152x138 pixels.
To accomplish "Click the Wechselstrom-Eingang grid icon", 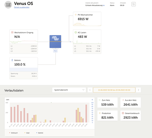I will pyautogui.click(x=12, y=32).
